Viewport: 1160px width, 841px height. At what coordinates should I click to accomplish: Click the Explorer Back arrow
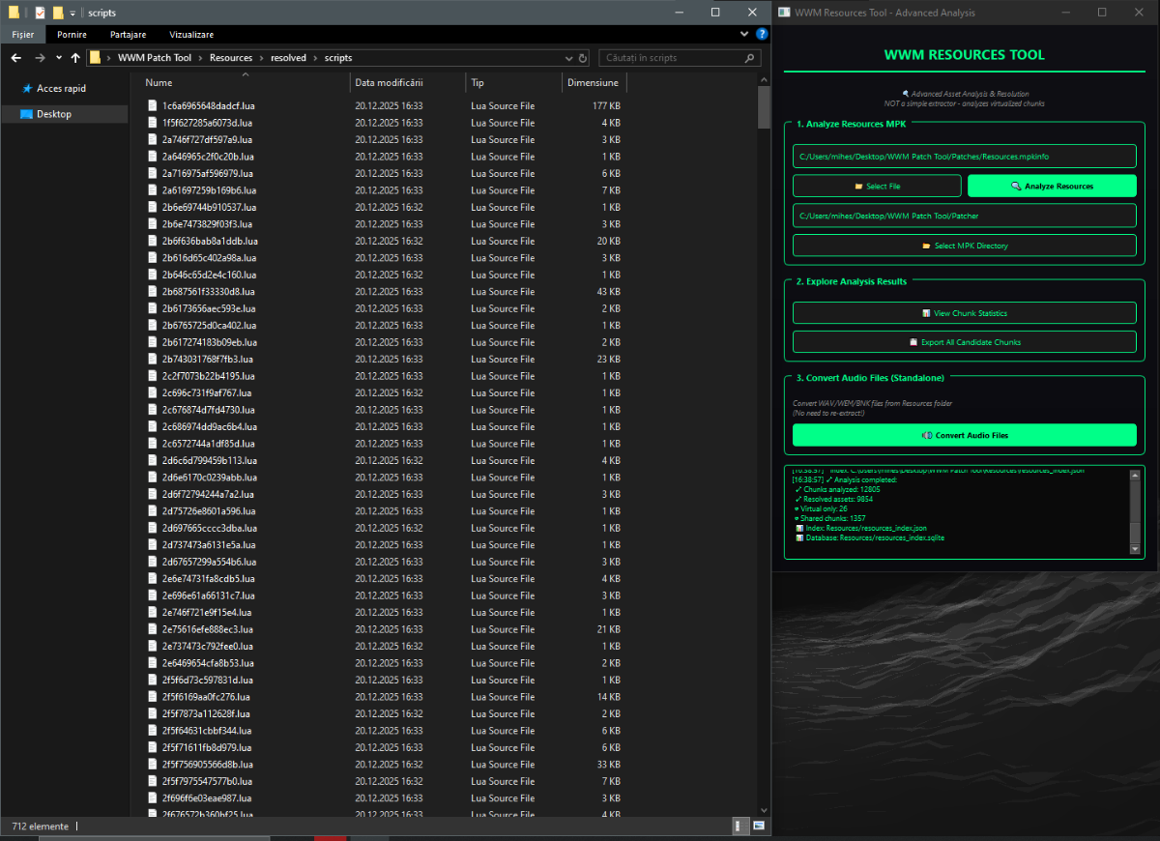(15, 58)
